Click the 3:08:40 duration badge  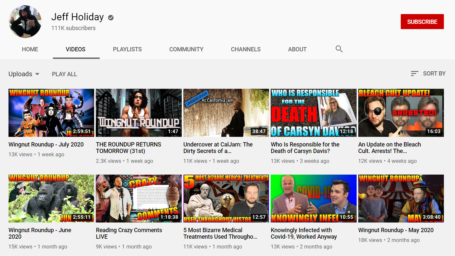(x=431, y=217)
